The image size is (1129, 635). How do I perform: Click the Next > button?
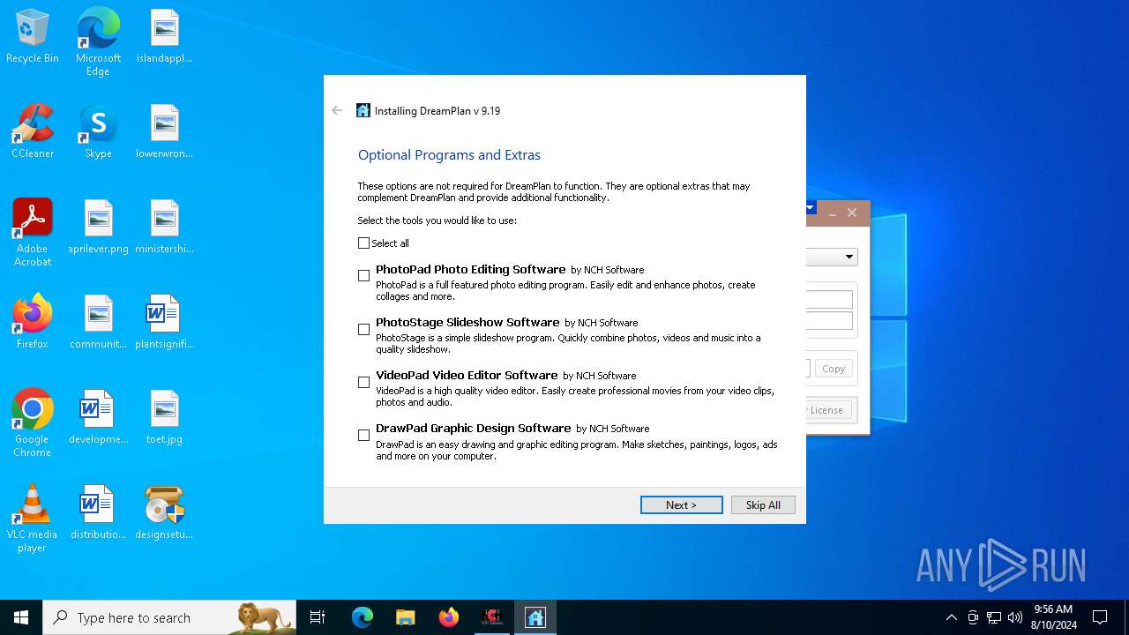(682, 505)
